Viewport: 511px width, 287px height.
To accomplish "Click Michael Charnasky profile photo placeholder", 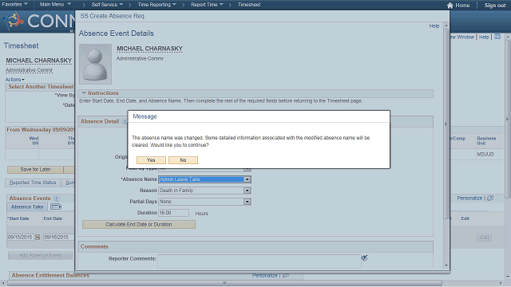I will click(95, 64).
